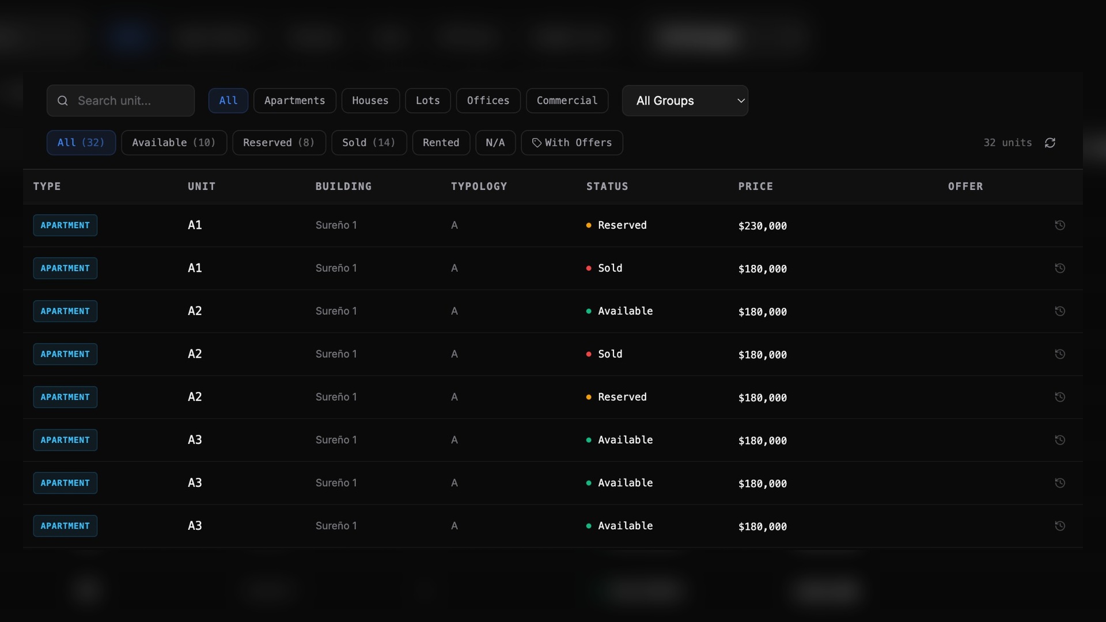Click the APARTMENT badge in first row

tap(65, 225)
